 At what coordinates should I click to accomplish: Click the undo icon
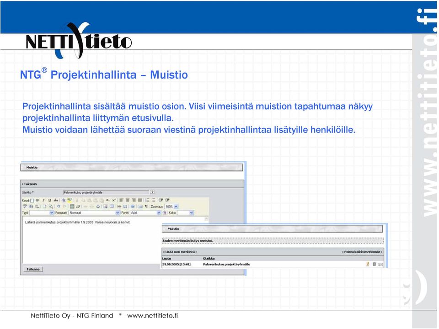click(58, 207)
